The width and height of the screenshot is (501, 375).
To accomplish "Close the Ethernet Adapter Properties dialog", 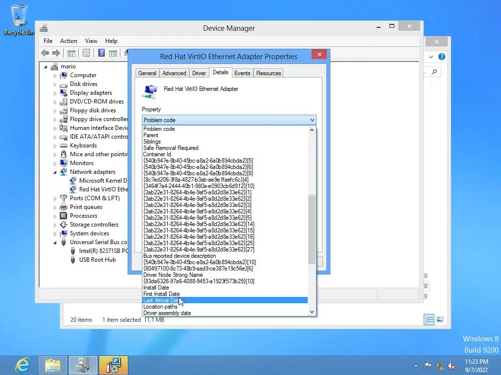I will [x=319, y=54].
